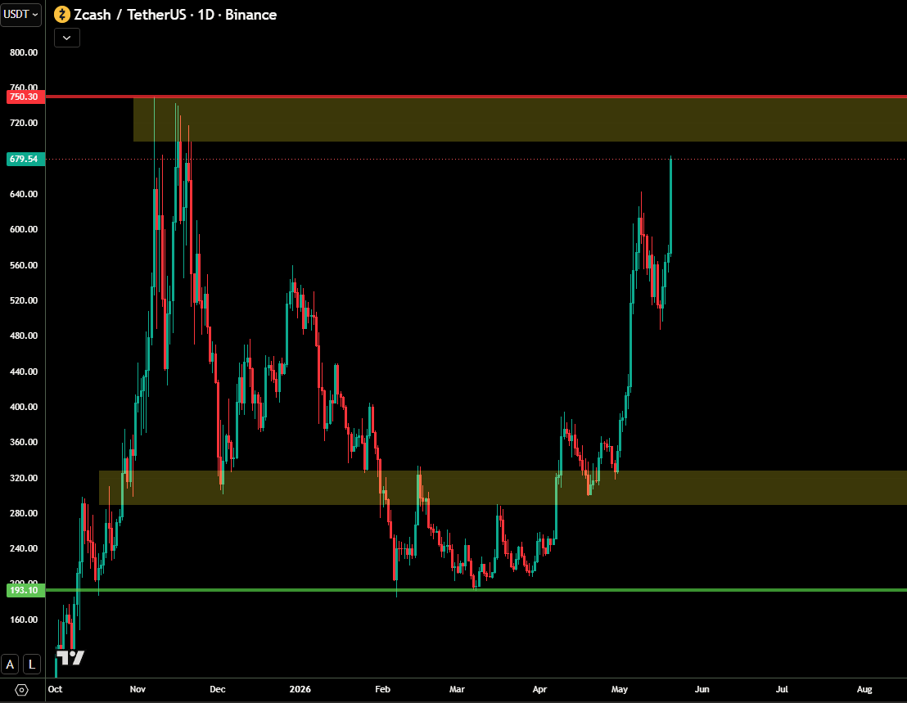Image resolution: width=907 pixels, height=703 pixels.
Task: Click the 400.00 price axis label
Action: click(24, 407)
